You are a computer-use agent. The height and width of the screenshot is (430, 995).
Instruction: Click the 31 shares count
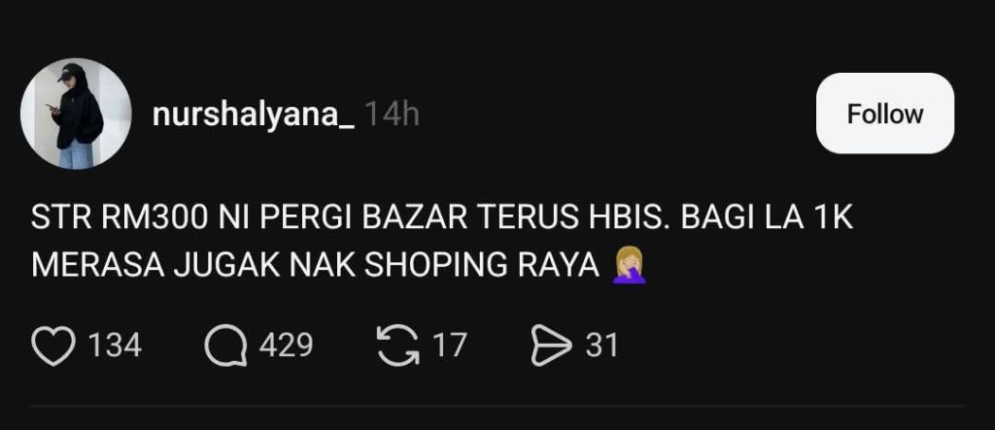pyautogui.click(x=601, y=346)
